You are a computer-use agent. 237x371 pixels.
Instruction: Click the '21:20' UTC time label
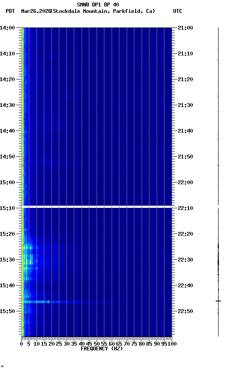point(185,79)
